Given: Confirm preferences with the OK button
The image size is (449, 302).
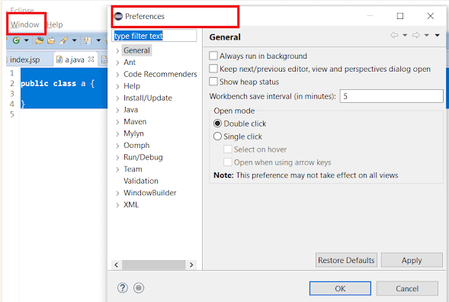Looking at the screenshot, I should pos(340,288).
